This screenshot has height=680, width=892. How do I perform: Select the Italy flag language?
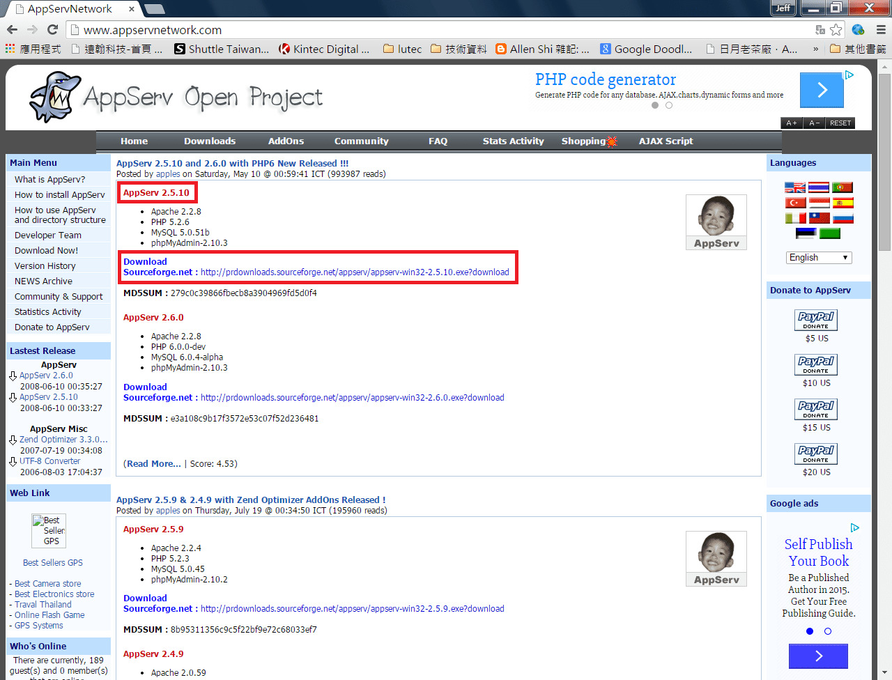click(x=795, y=218)
